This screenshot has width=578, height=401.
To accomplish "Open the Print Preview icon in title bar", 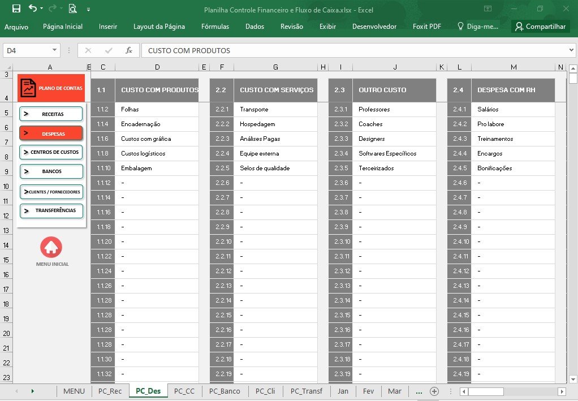I will click(x=72, y=8).
